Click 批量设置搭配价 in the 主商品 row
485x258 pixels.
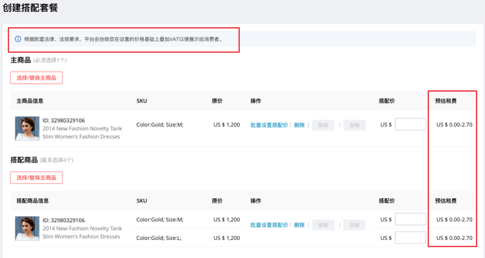(269, 125)
